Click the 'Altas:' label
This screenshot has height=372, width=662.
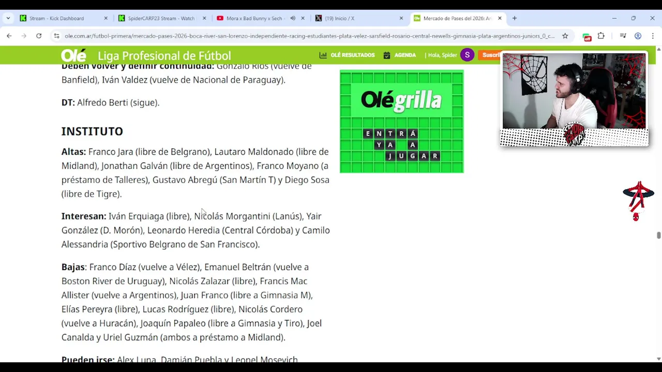click(x=73, y=151)
